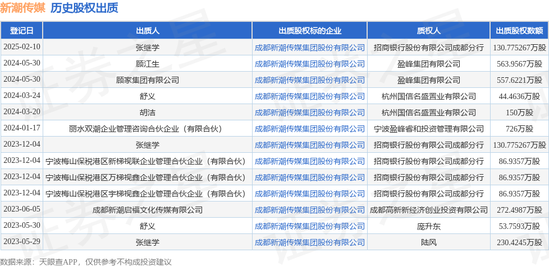Screen dimensions: 549x267
Task: Click pledgee 杭州国信名盛置业有限公司 in 胡洁 row
Action: coord(428,113)
